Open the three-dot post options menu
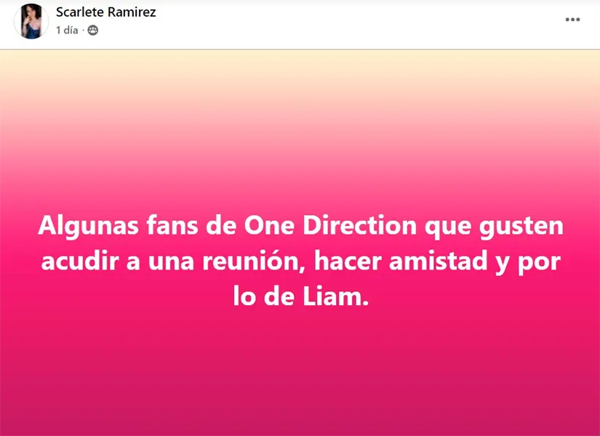600x436 pixels. tap(572, 20)
